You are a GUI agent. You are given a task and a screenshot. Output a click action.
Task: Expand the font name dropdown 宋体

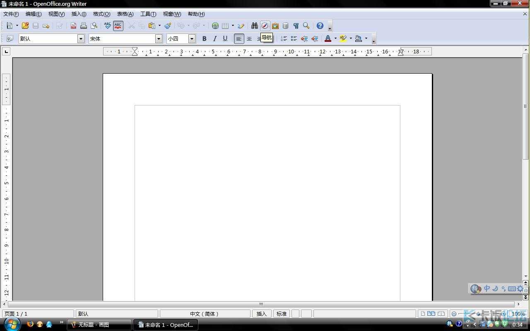click(x=159, y=38)
